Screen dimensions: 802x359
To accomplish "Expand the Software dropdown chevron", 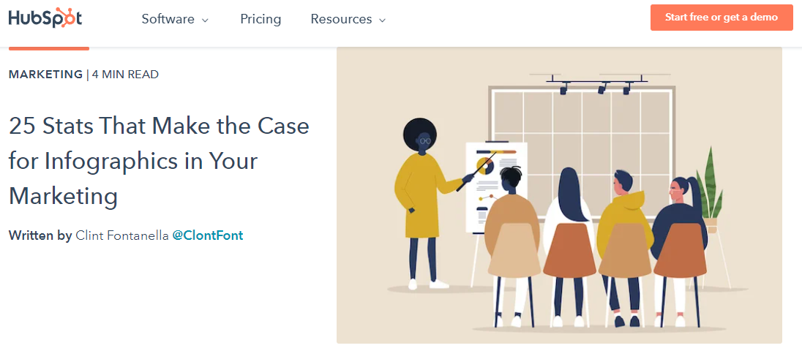I will pos(205,20).
